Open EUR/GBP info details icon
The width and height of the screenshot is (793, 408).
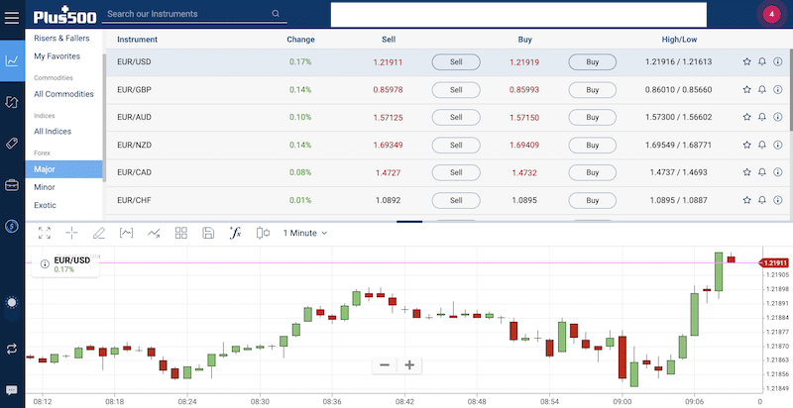[x=778, y=89]
